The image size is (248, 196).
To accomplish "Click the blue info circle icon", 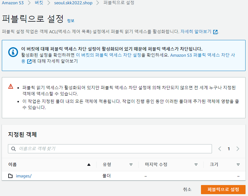I will (x=13, y=52).
